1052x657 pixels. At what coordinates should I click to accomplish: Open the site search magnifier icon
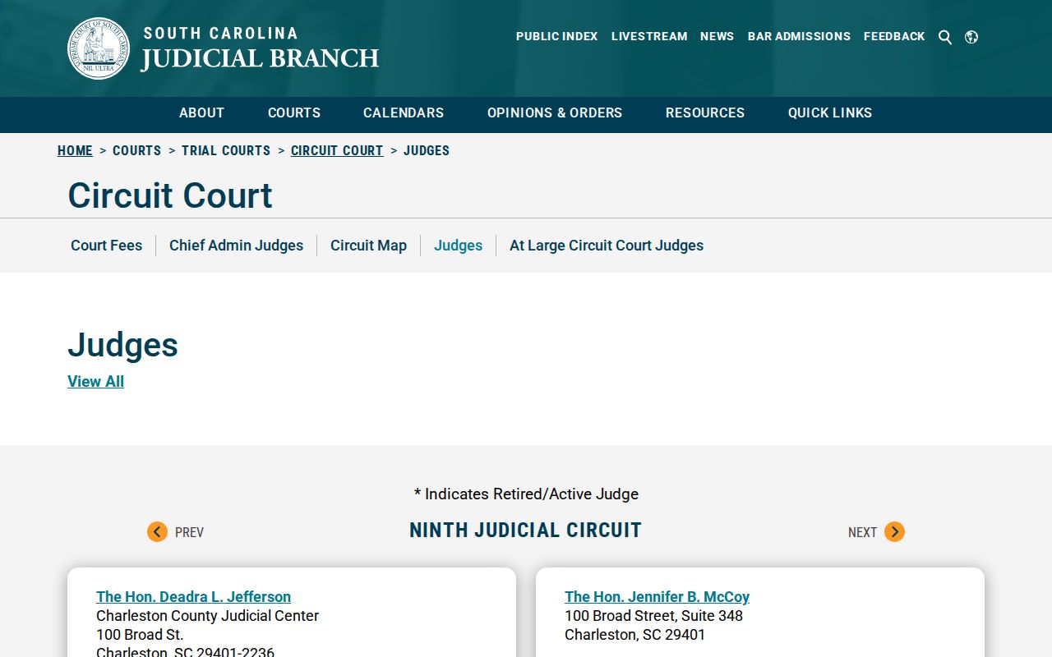pos(945,37)
